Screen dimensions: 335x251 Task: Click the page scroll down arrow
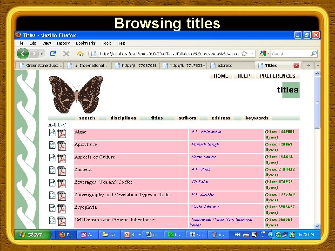[x=317, y=226]
